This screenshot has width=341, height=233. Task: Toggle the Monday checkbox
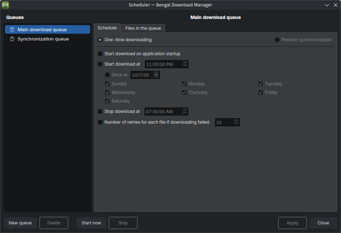click(184, 84)
